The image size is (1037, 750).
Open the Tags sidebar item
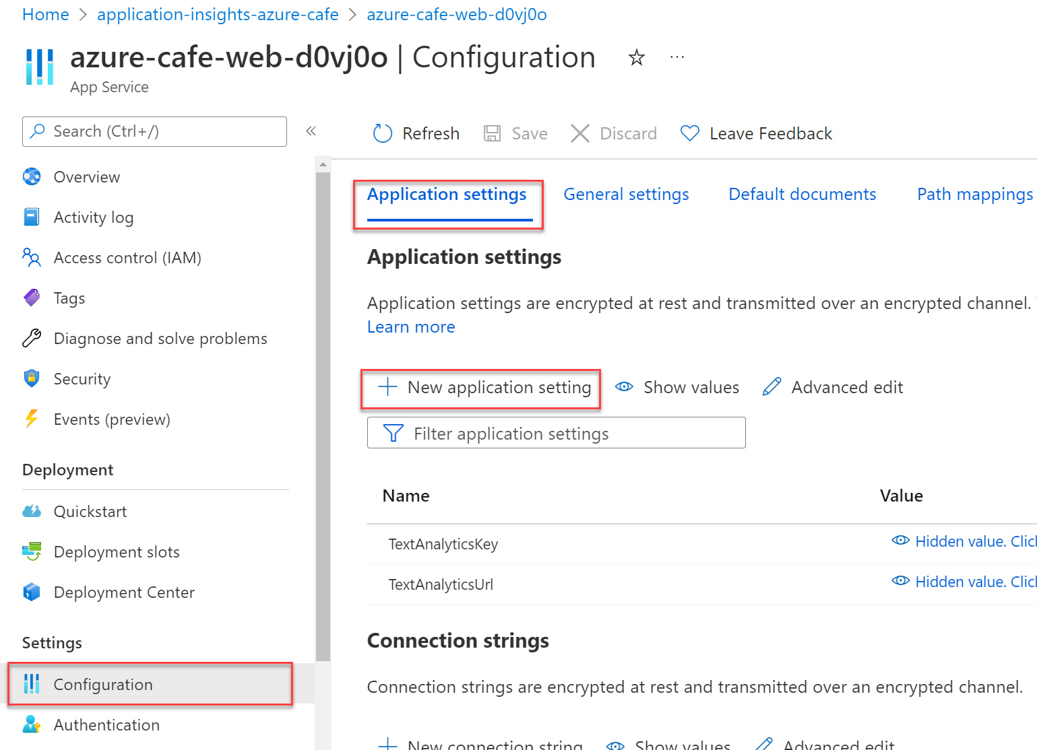click(x=69, y=298)
